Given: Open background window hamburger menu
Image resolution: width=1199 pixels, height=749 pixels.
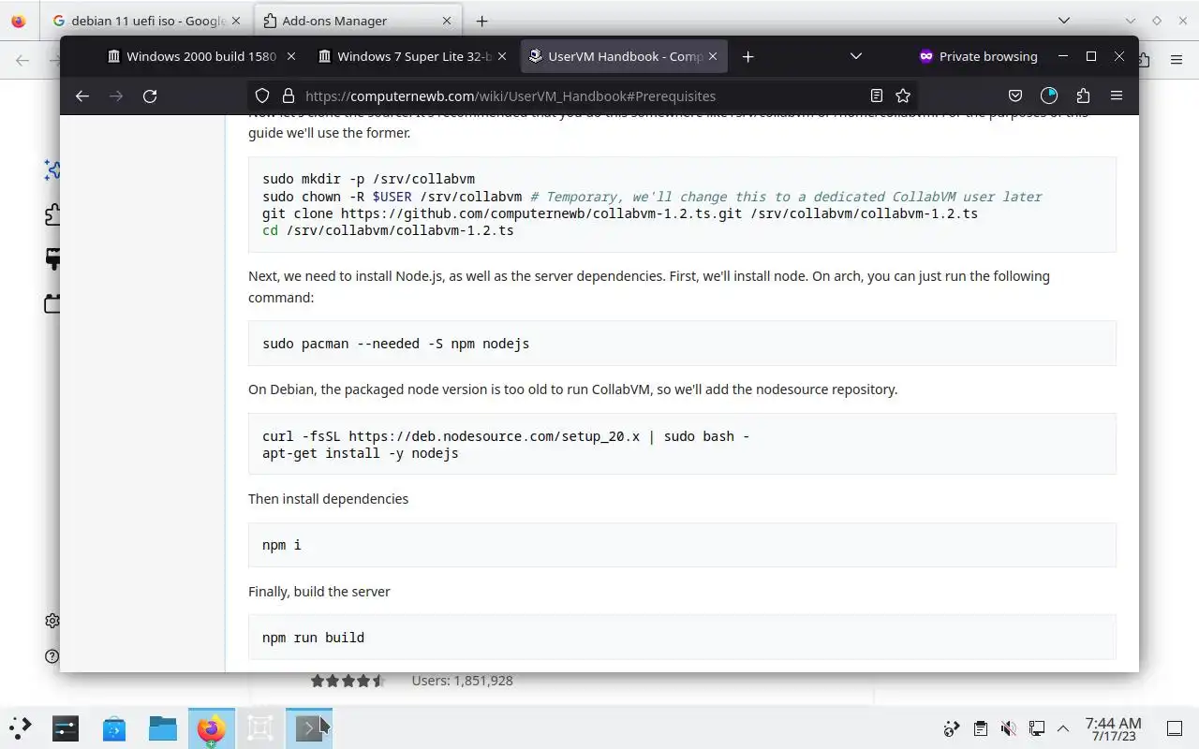Looking at the screenshot, I should 1177,60.
